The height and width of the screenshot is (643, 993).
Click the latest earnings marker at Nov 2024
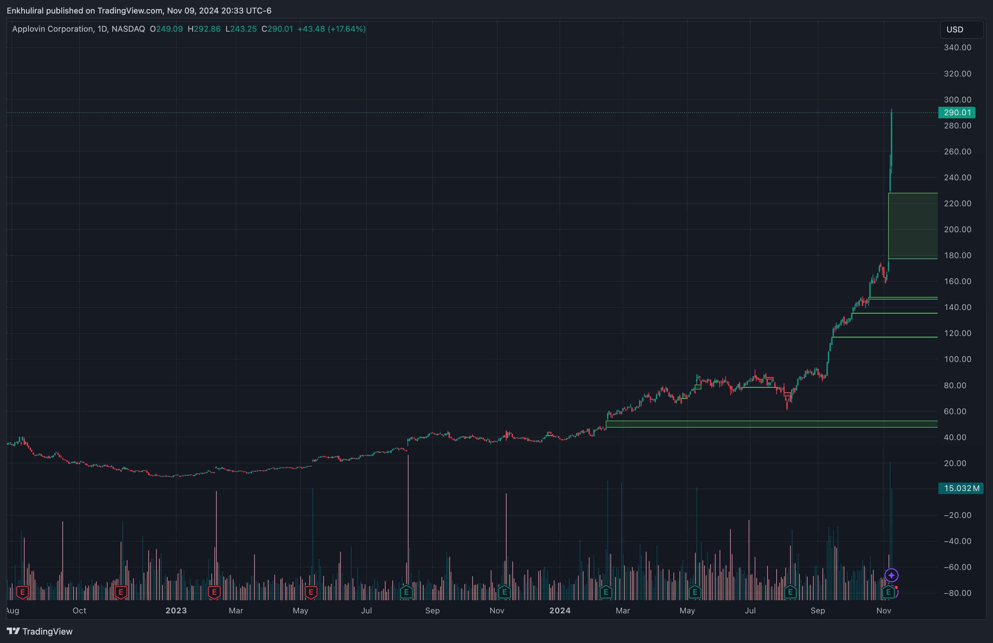click(x=888, y=592)
